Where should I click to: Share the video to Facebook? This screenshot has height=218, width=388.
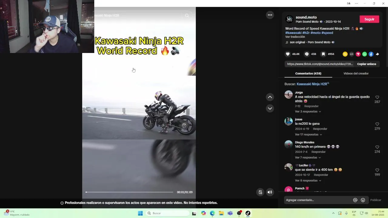click(371, 54)
